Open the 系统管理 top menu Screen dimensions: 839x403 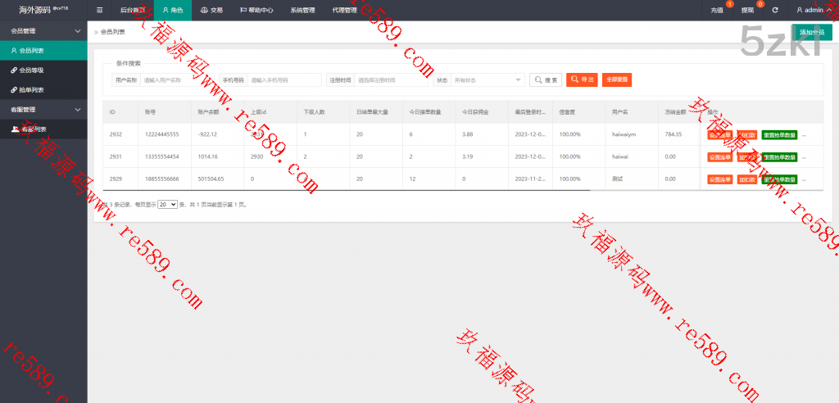[302, 11]
